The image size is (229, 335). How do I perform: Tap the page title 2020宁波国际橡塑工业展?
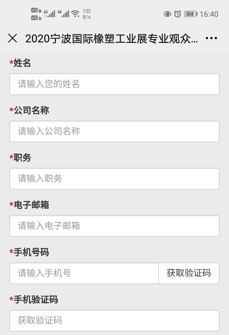[x=111, y=39]
